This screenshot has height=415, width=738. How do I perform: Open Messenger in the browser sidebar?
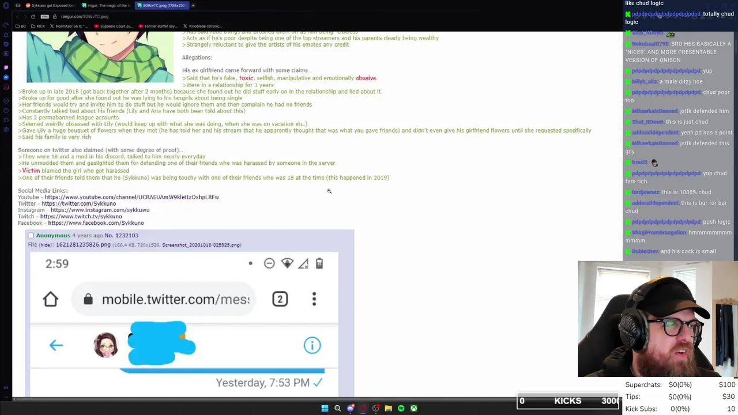tap(6, 77)
